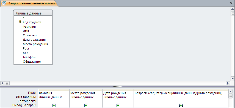The height and width of the screenshot is (108, 235).
Task: Click the Дата рождения cell in Поле row
Action: tap(118, 93)
